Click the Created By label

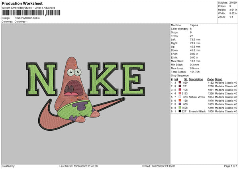click(x=8, y=166)
